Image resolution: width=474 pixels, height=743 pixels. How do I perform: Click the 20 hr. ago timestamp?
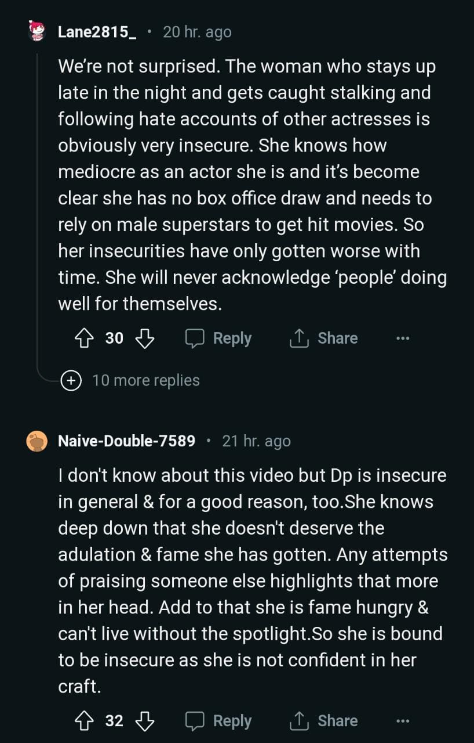pyautogui.click(x=197, y=32)
